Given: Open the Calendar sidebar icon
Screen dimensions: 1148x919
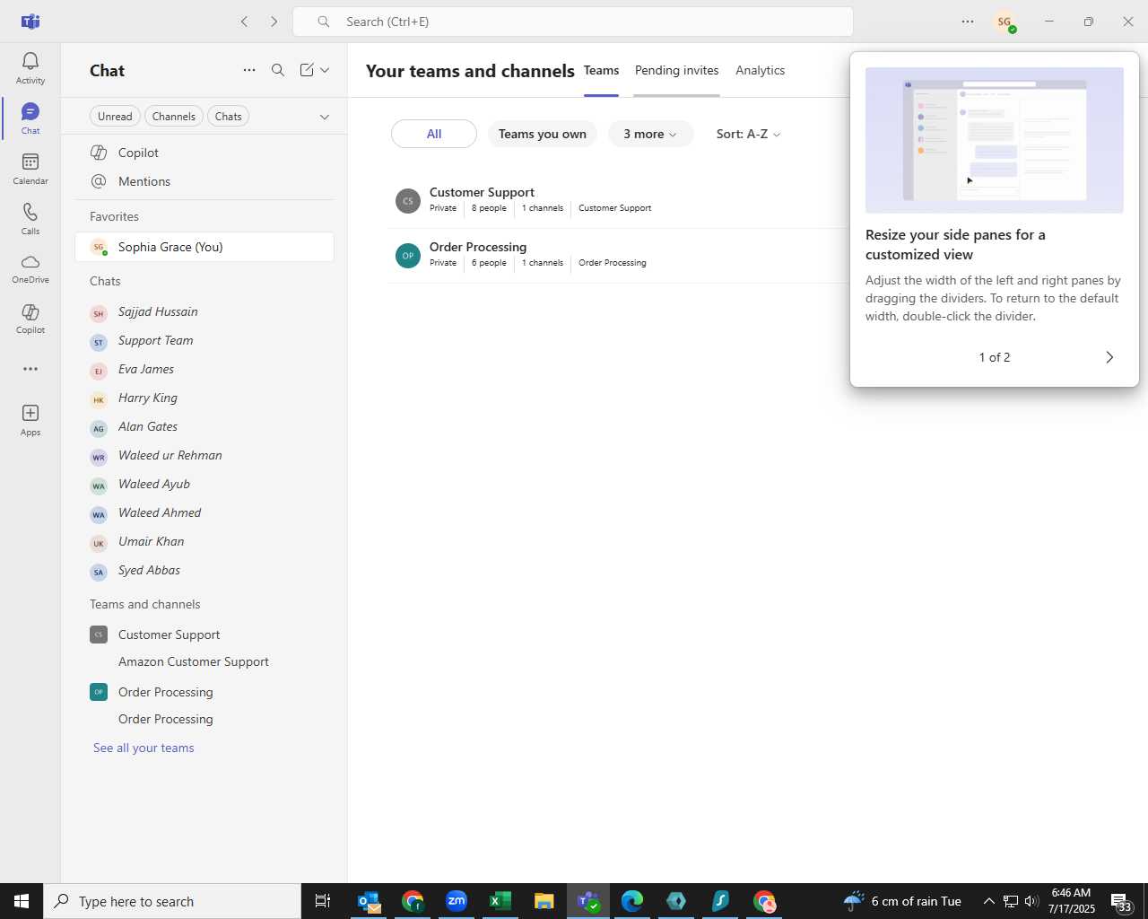Looking at the screenshot, I should 30,169.
